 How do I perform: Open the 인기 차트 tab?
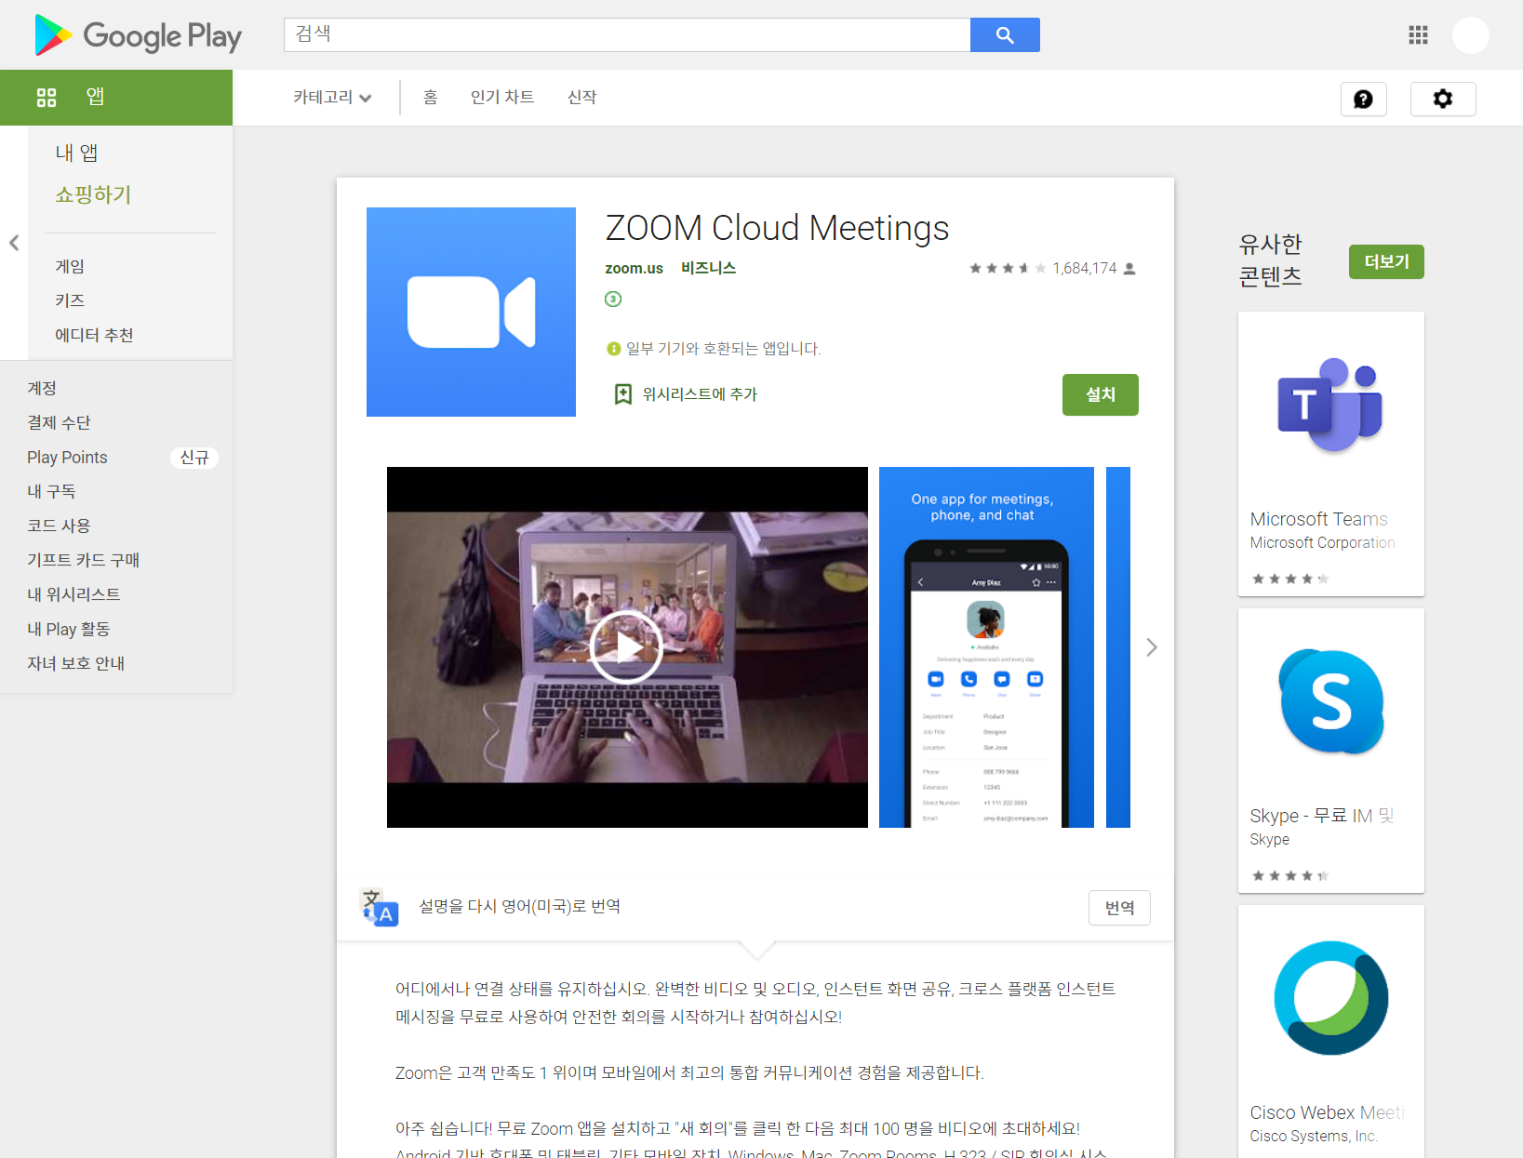coord(502,97)
